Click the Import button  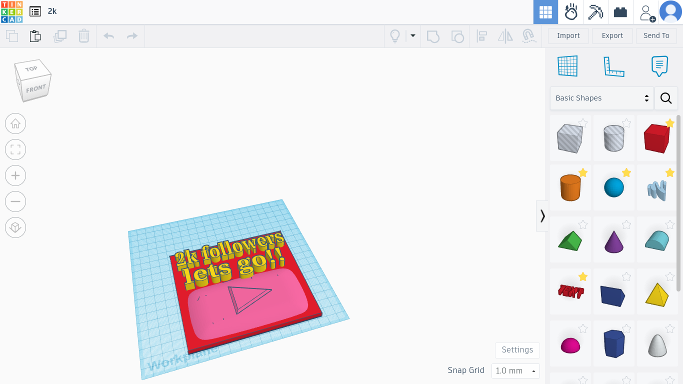point(568,36)
